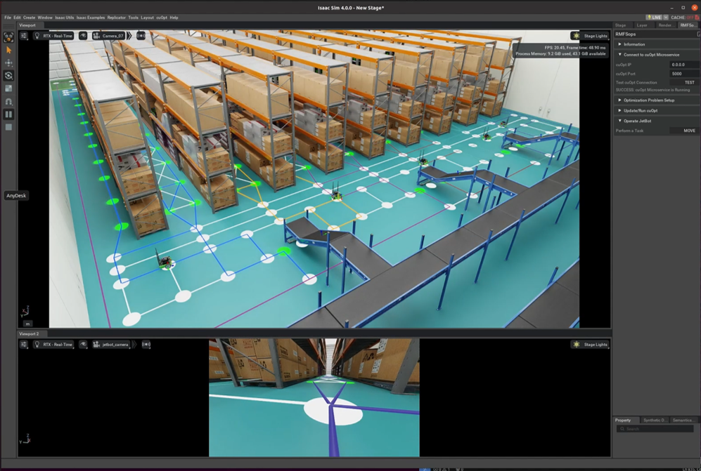Open Camera_07 camera selector
Screen dimensions: 701x471
click(x=109, y=36)
